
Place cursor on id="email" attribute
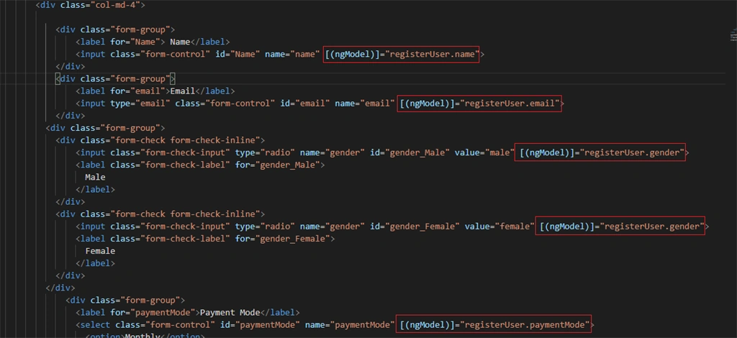point(305,104)
